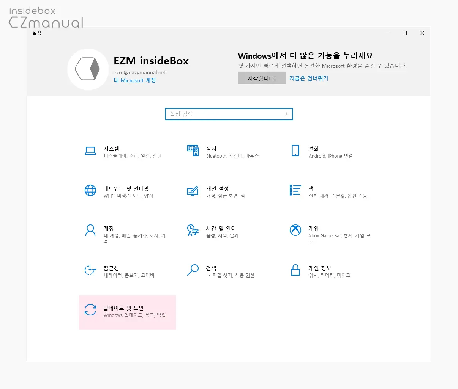458x389 pixels.
Task: Open the 전화 phone icon
Action: tap(295, 151)
